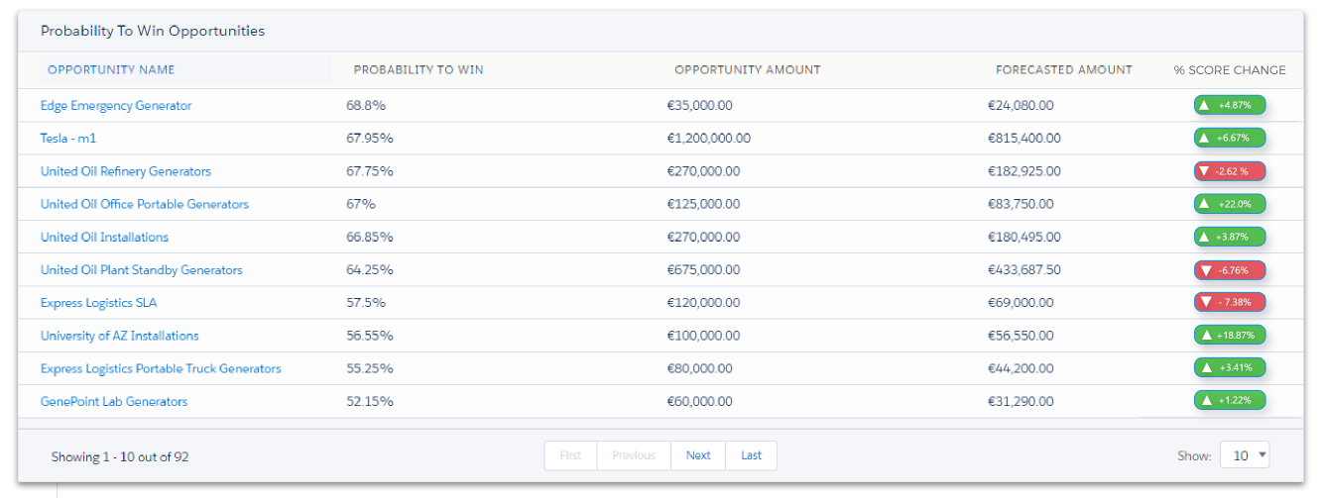Screen dimensions: 1321x498
Task: Sort by Opportunity Amount column header
Action: [x=748, y=69]
